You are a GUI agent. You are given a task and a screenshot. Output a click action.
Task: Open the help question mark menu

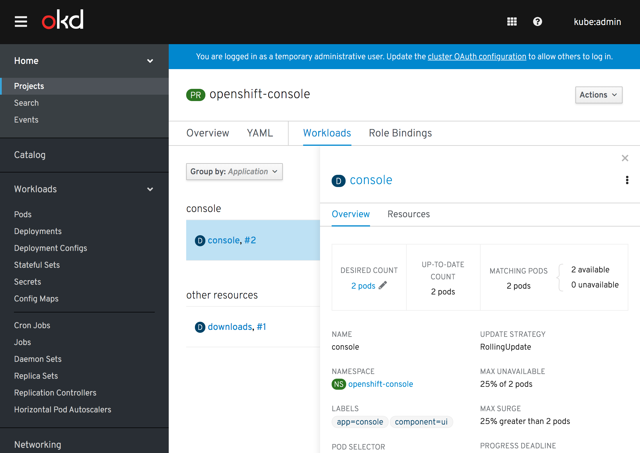(x=537, y=22)
